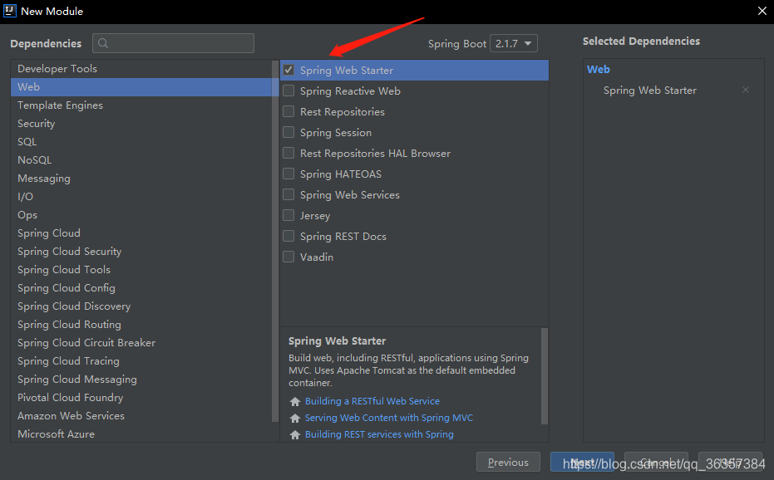774x480 pixels.
Task: Choose the Ops category
Action: point(141,214)
